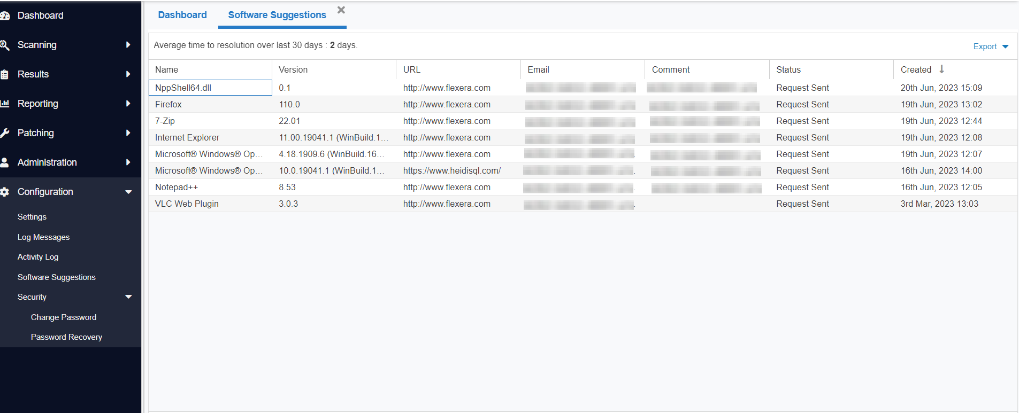
Task: Open Password Recovery page
Action: click(x=66, y=337)
